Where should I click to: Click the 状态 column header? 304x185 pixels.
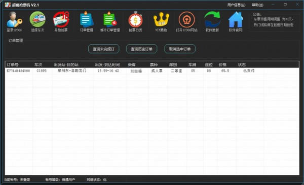coord(242,64)
